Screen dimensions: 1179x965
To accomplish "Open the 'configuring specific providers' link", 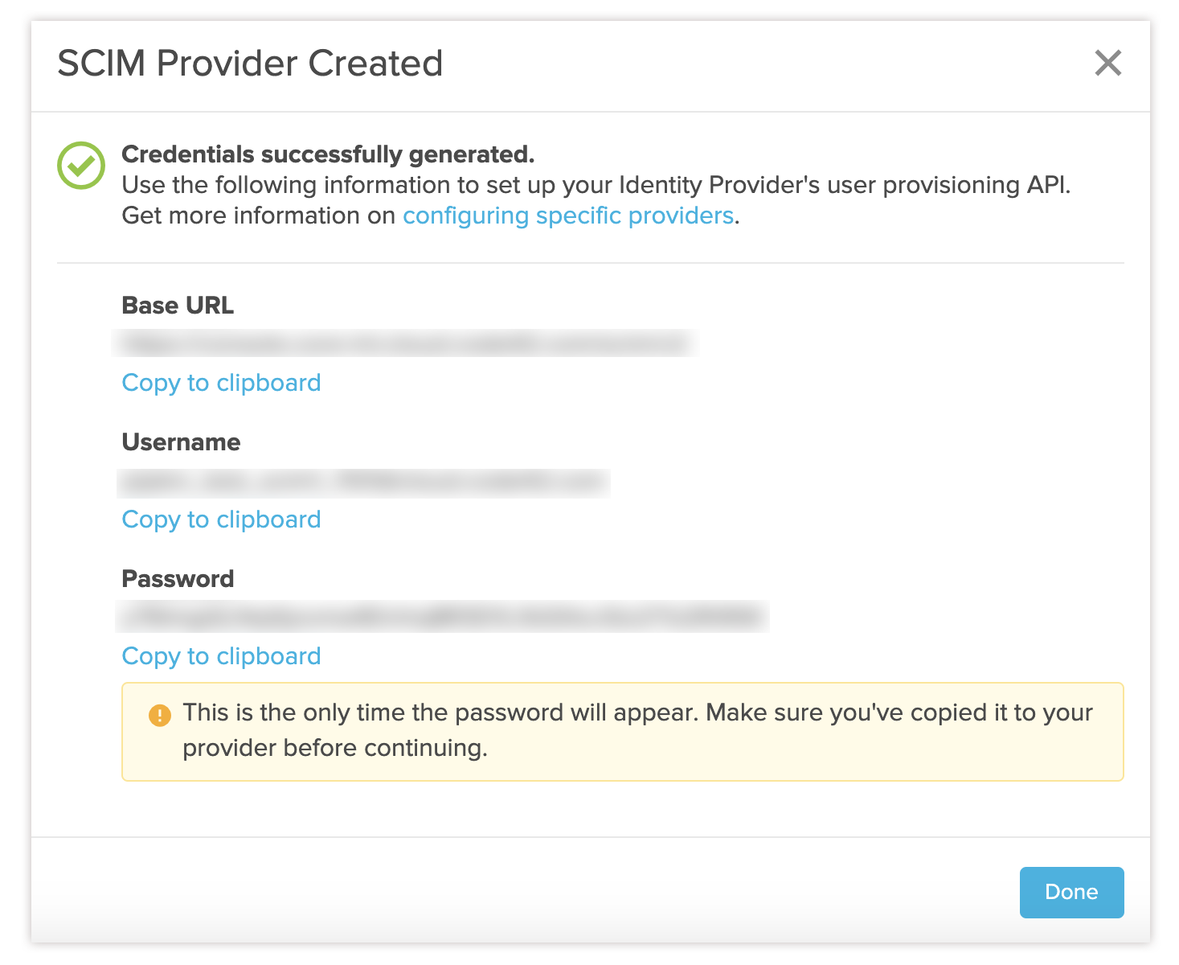I will tap(568, 215).
